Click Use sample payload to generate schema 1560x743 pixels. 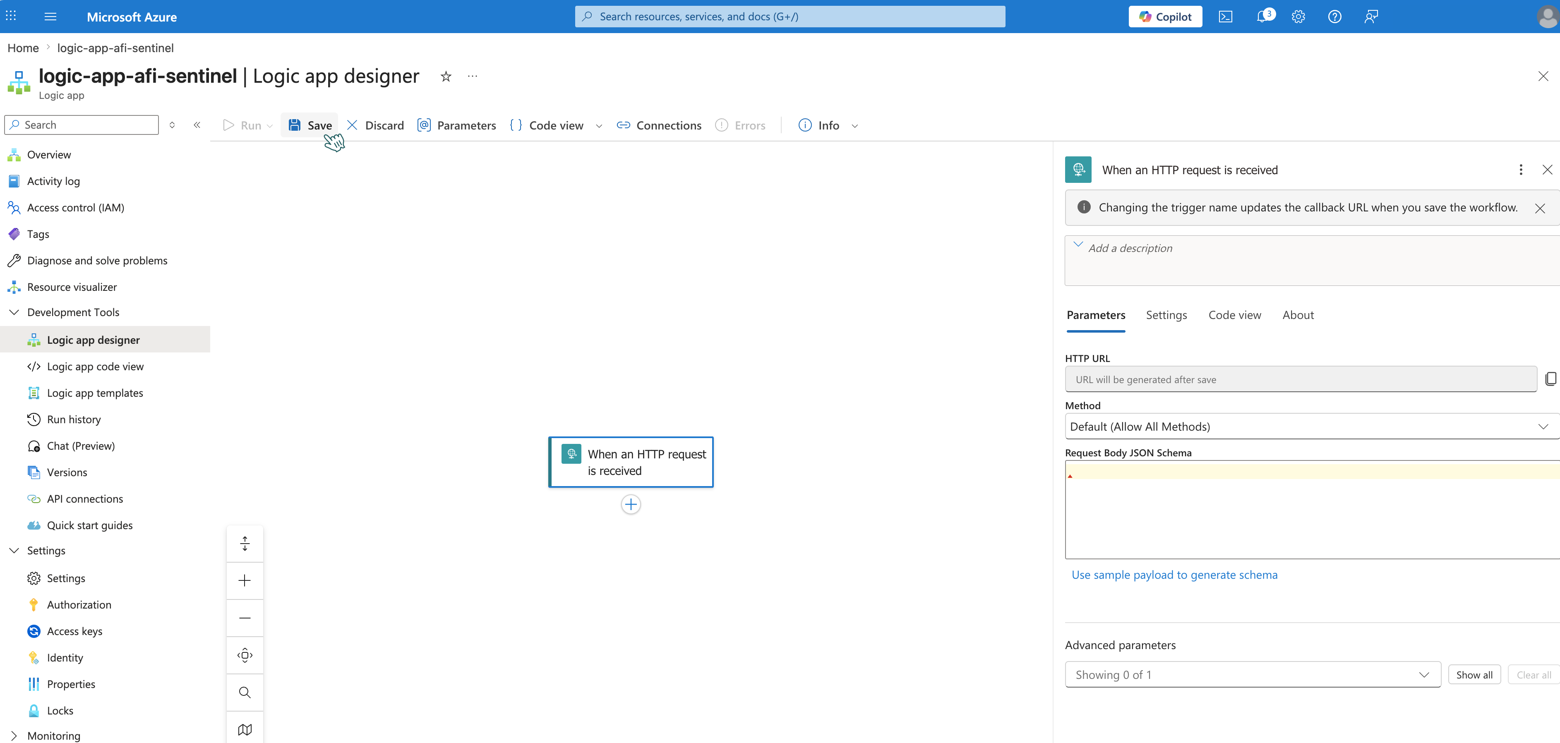pyautogui.click(x=1174, y=575)
